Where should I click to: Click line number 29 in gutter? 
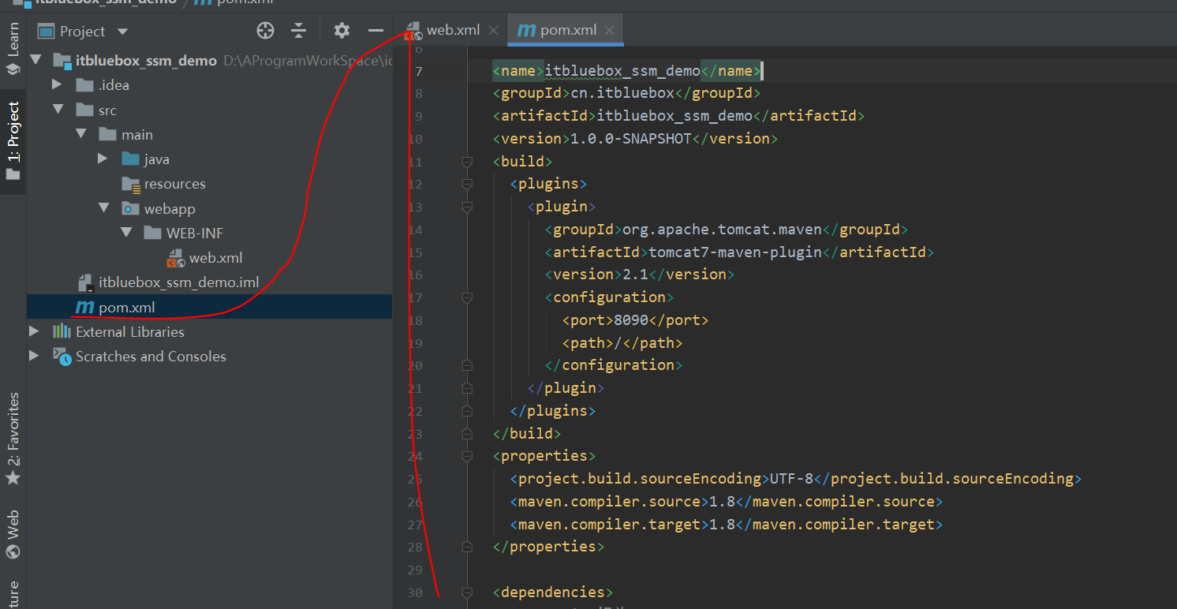[x=415, y=570]
